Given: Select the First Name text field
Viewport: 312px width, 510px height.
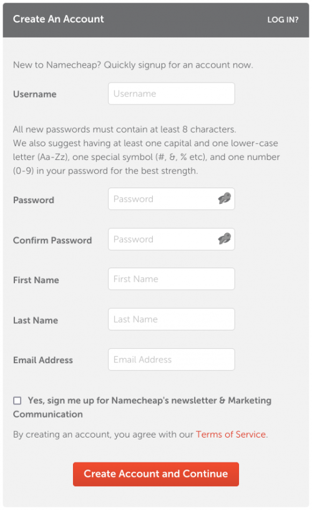Looking at the screenshot, I should (x=172, y=279).
